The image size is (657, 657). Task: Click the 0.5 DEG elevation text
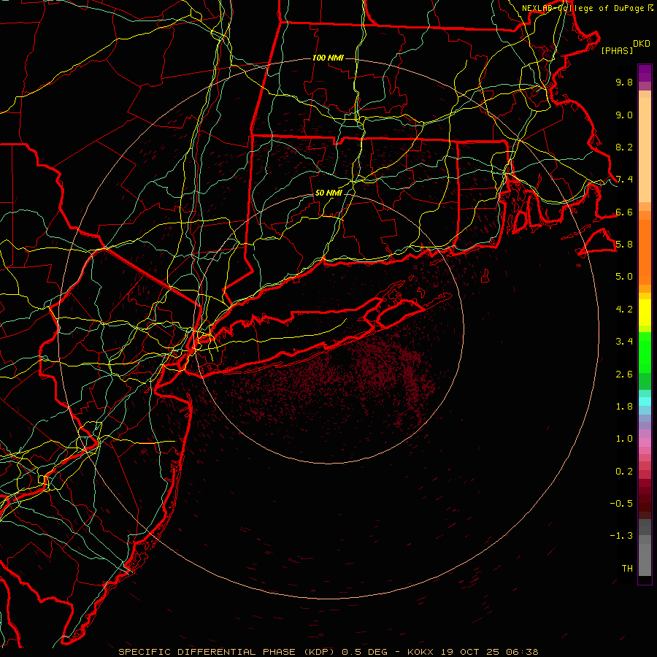click(364, 652)
